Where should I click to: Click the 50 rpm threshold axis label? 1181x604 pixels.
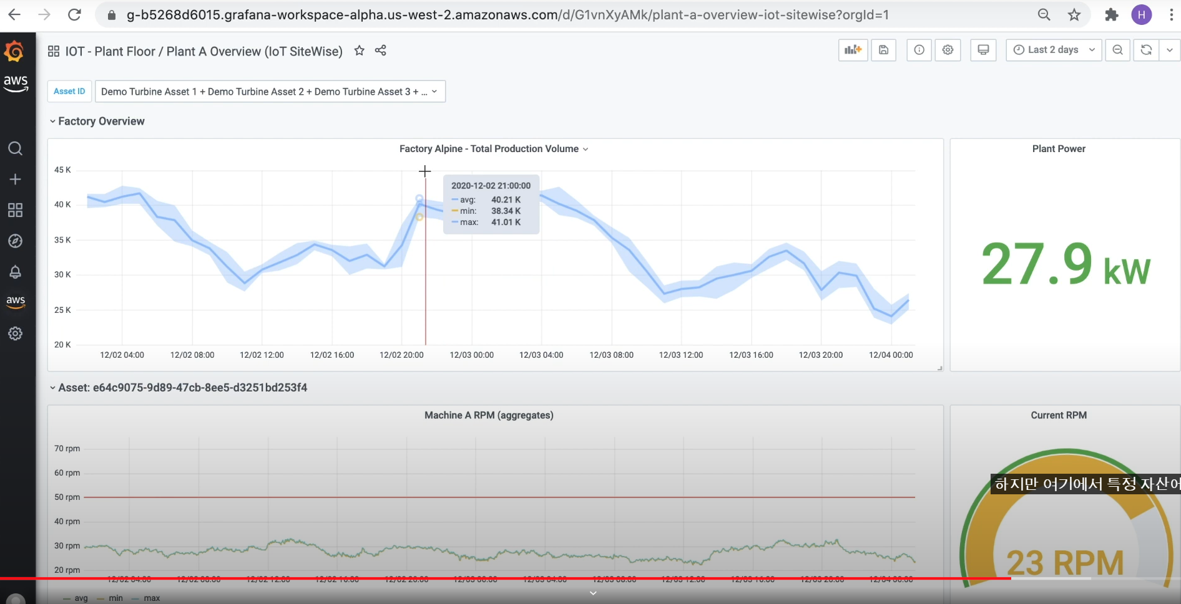[x=67, y=497]
